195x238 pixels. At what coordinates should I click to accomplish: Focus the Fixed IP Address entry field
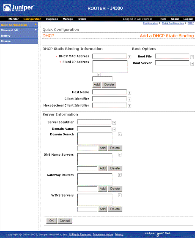coord(103,79)
